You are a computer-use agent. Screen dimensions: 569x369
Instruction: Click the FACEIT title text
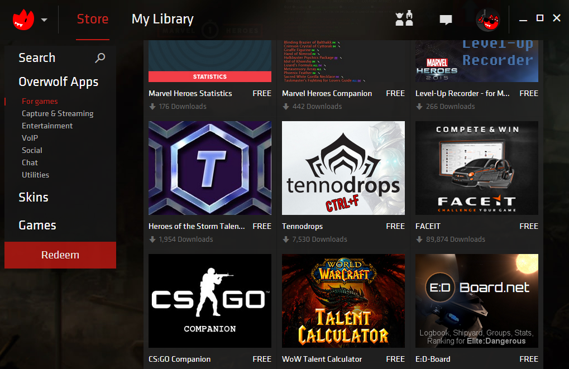coord(428,227)
